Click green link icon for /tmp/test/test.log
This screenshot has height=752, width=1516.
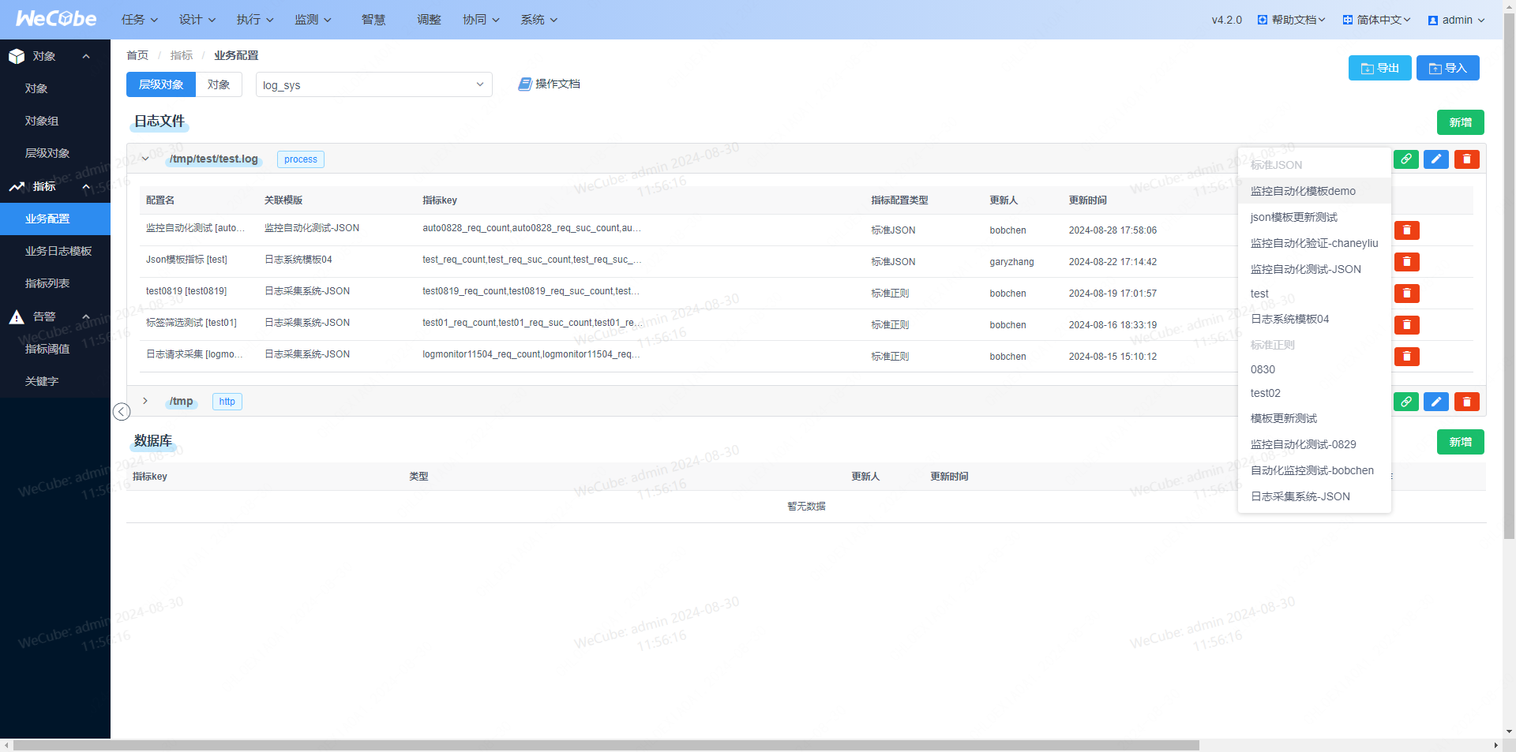[x=1406, y=159]
